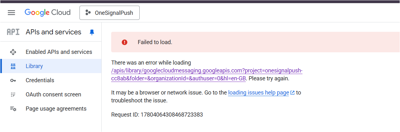This screenshot has height=132, width=400.
Task: Click the Request ID number text
Action: pyautogui.click(x=172, y=115)
